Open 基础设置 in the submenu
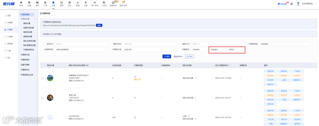 click(27, 23)
